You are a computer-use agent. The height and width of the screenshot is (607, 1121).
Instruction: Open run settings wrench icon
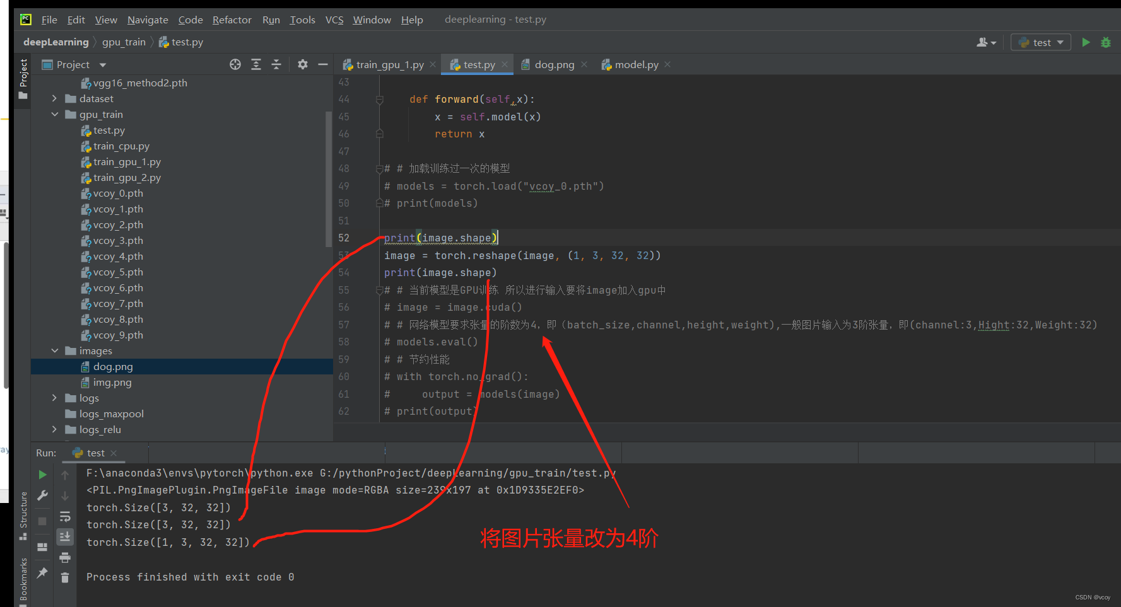tap(42, 495)
